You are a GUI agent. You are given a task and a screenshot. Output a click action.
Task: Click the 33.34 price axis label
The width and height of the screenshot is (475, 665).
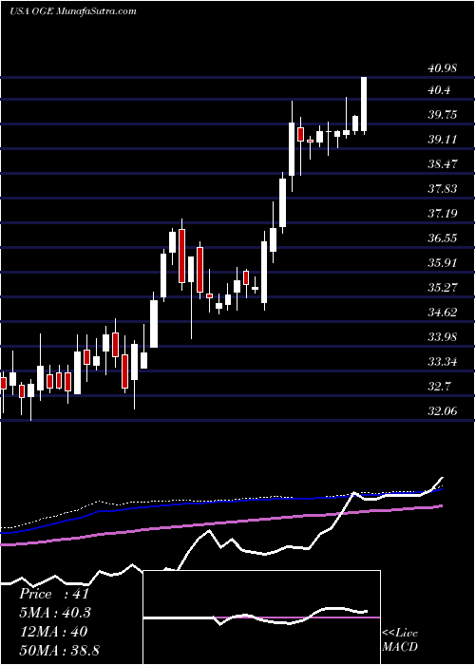442,361
